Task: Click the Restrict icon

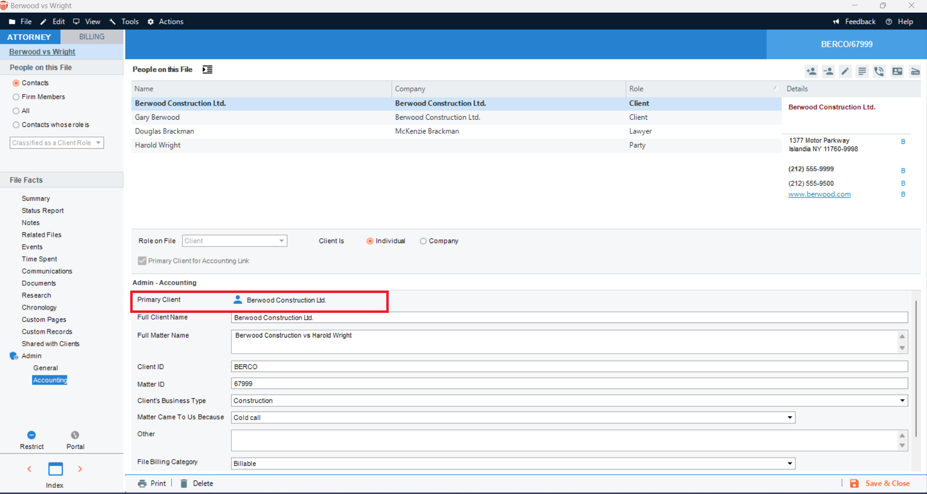Action: tap(31, 435)
